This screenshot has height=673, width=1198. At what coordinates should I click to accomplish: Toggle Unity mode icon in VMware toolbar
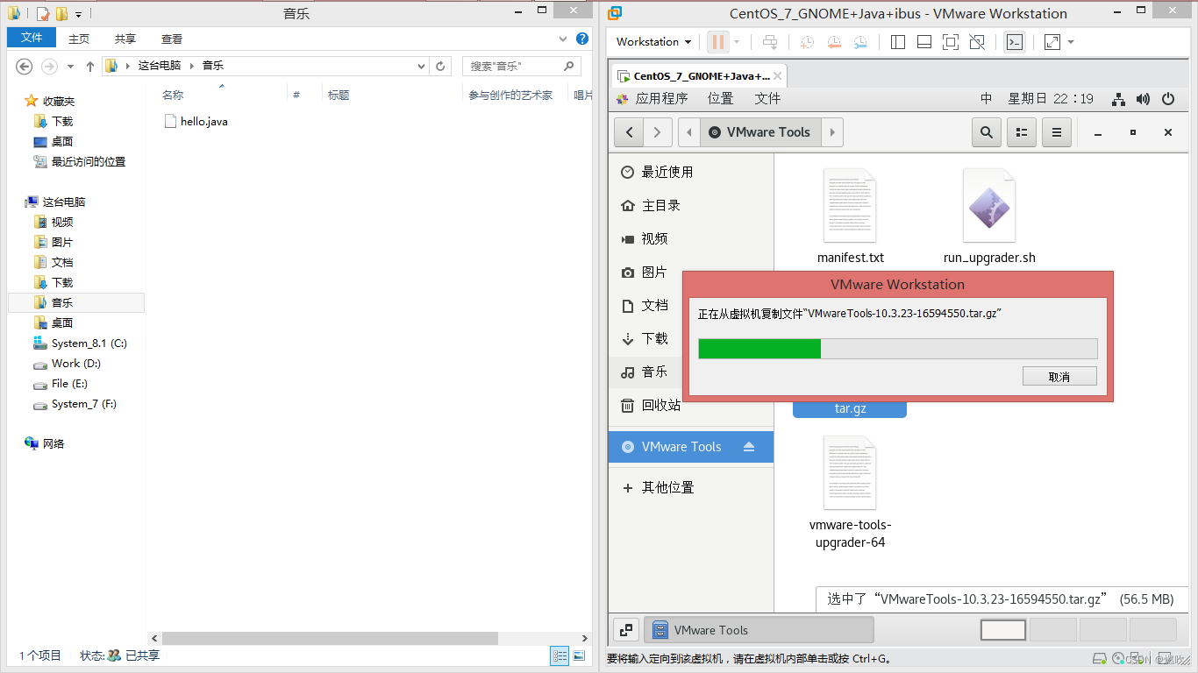click(978, 42)
